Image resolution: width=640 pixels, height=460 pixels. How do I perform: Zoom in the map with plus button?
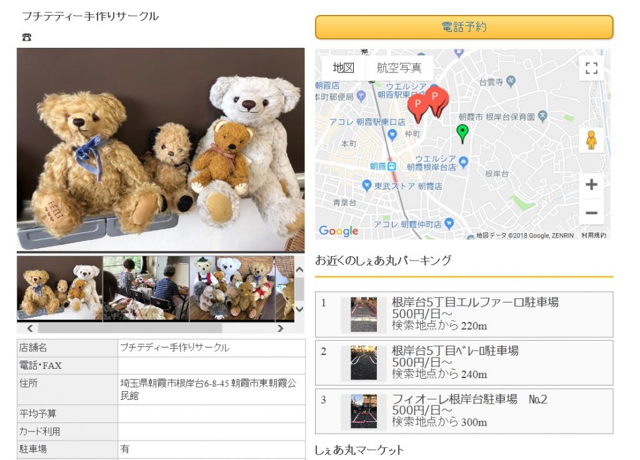coord(591,184)
